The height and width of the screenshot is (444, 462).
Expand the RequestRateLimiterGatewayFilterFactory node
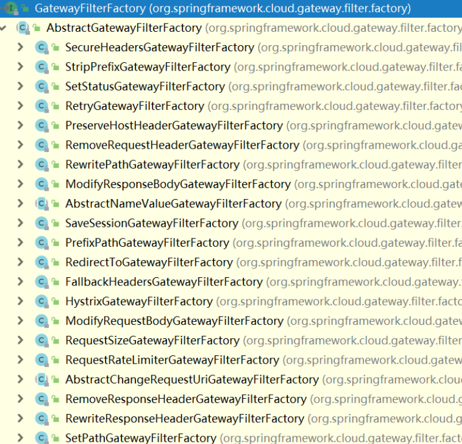21,360
